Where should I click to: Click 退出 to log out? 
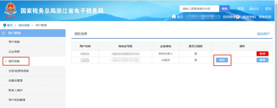(268, 9)
